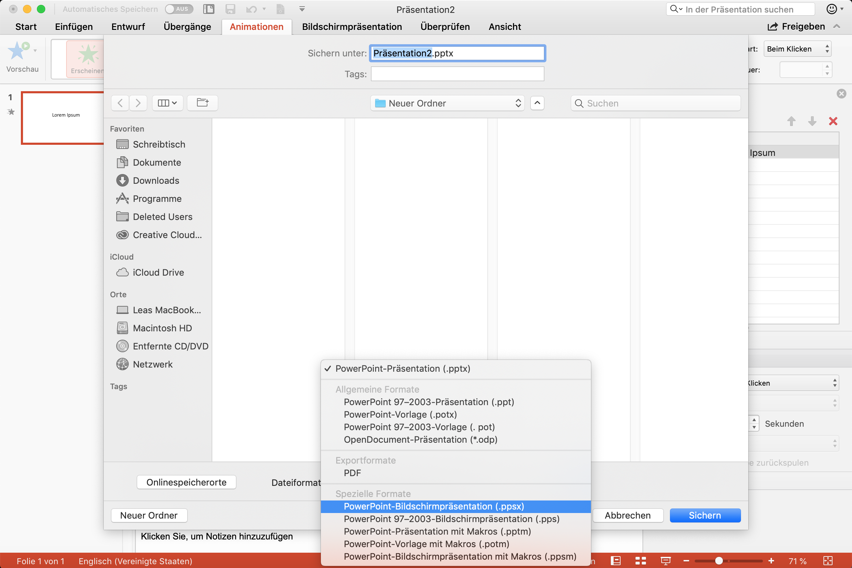Click the Sichern button
Image resolution: width=852 pixels, height=568 pixels.
pyautogui.click(x=705, y=515)
